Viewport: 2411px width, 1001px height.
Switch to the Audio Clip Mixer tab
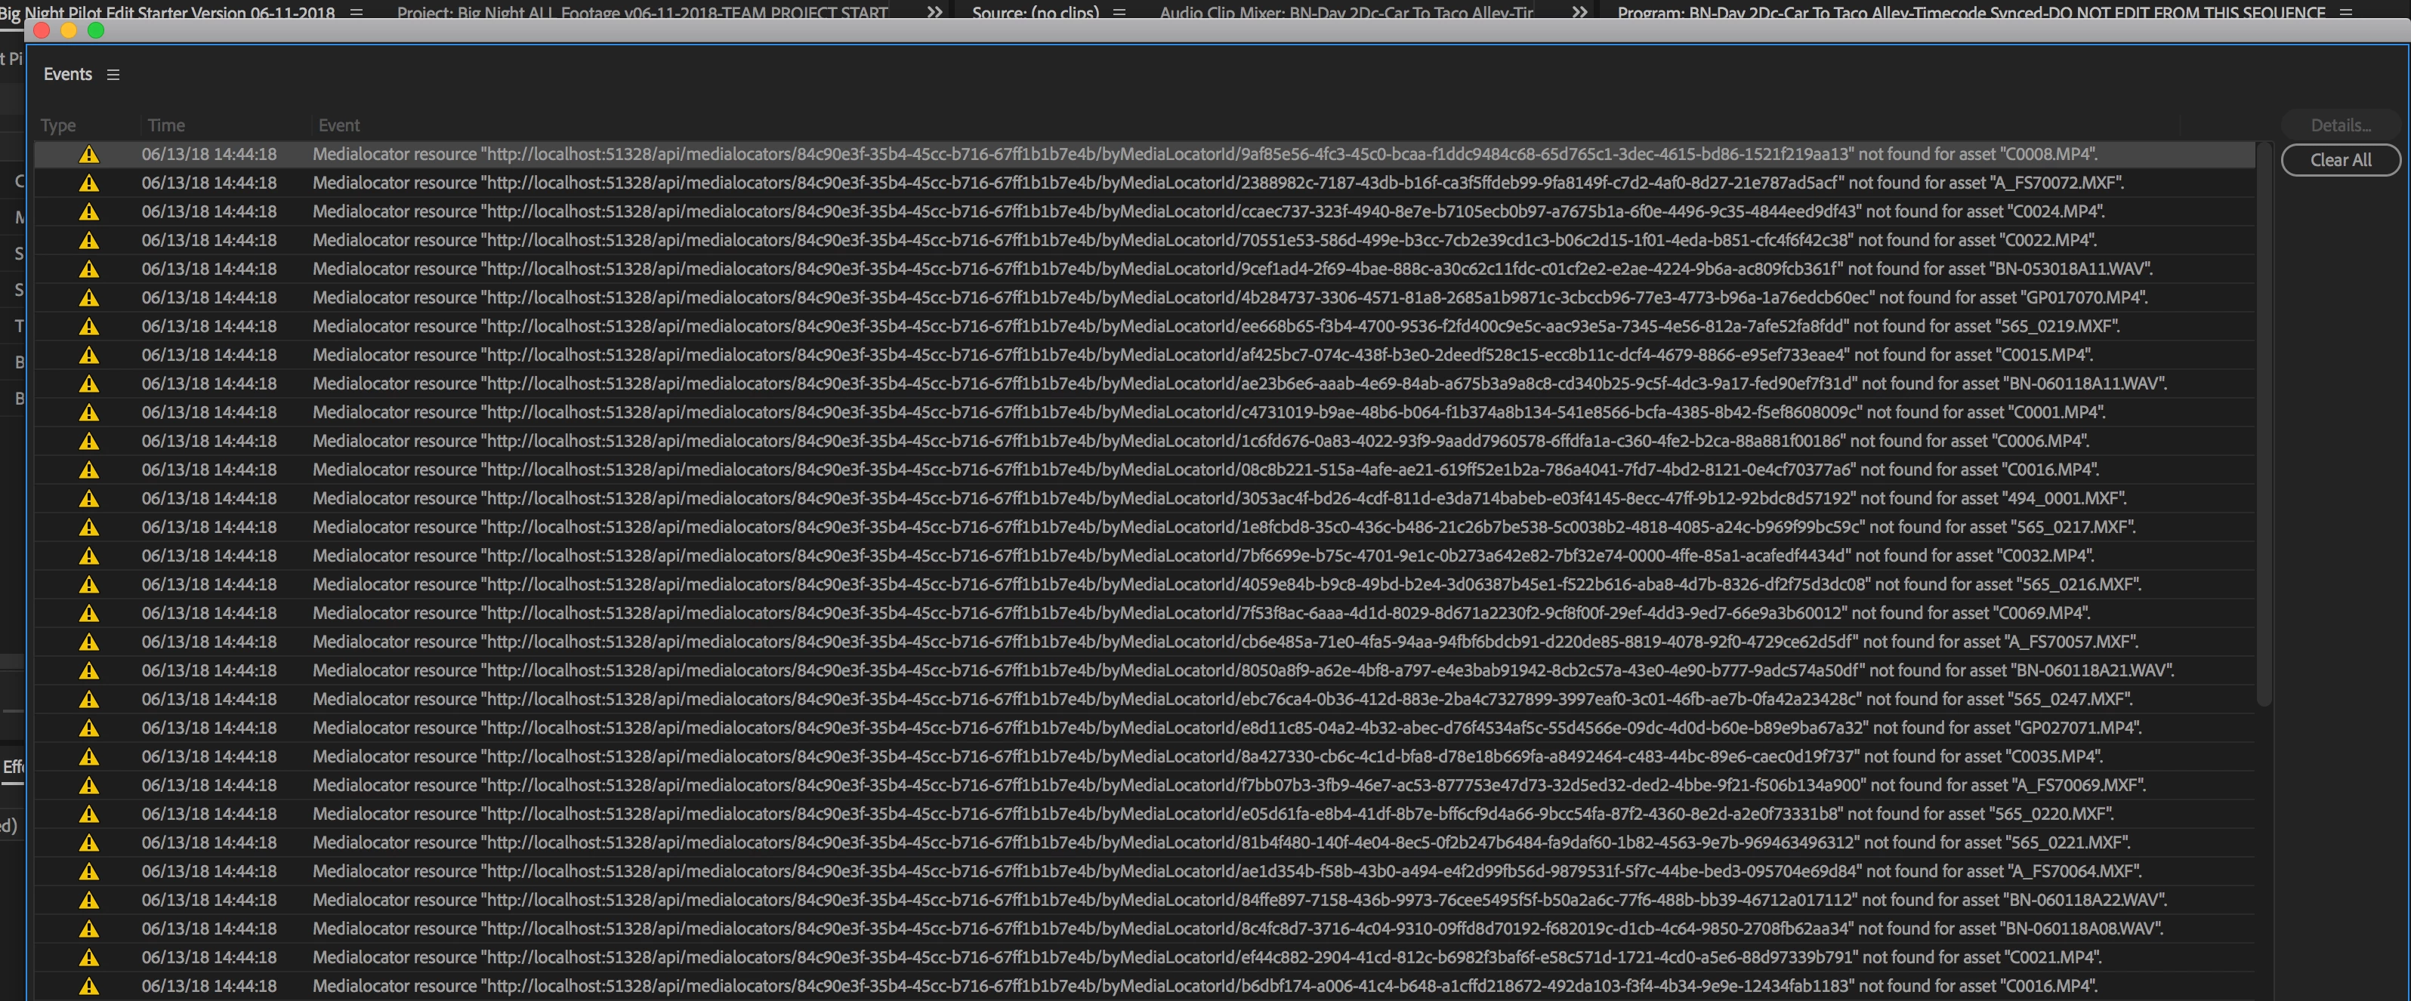pos(1346,12)
